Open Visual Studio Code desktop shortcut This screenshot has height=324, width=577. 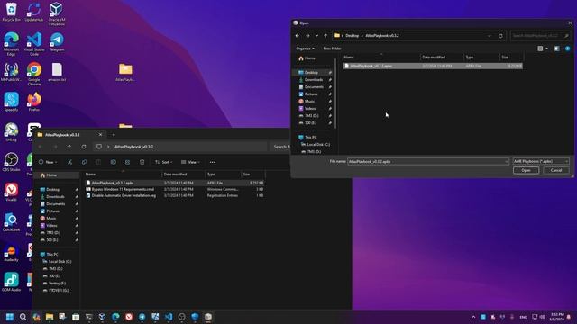[34, 44]
